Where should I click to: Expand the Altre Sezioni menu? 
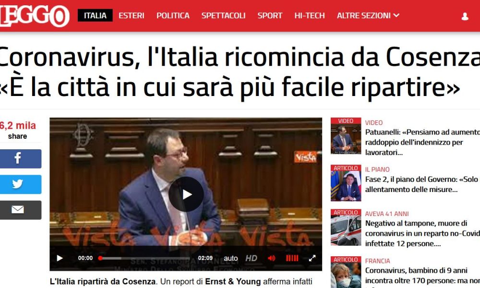(x=368, y=15)
